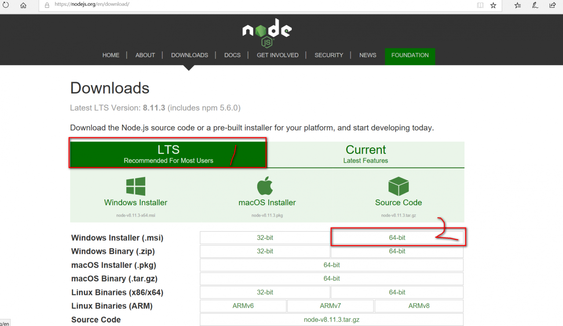This screenshot has width=563, height=326.
Task: Open the favorites hub icon
Action: 518,5
